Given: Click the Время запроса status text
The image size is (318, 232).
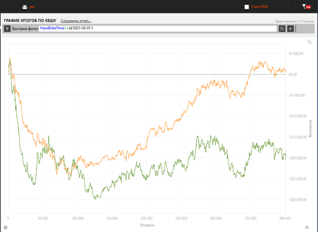Looking at the screenshot, I should 294,21.
